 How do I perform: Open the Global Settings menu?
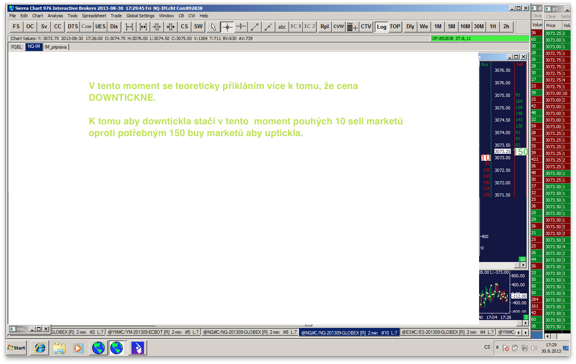(x=140, y=16)
